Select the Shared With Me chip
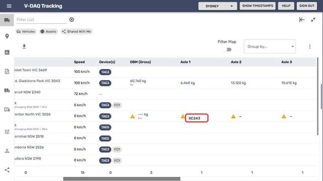This screenshot has width=323, height=181. [x=77, y=31]
